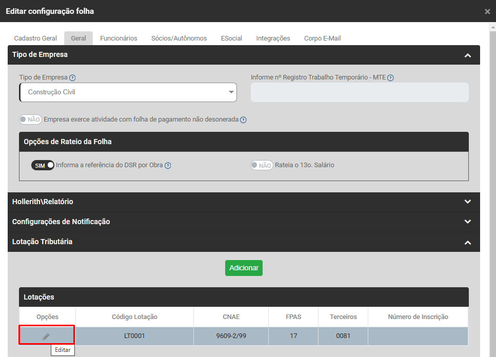Click the pencil edit icon for LT0001
The width and height of the screenshot is (496, 357).
coord(46,336)
